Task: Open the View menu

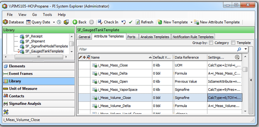Action: [22, 15]
